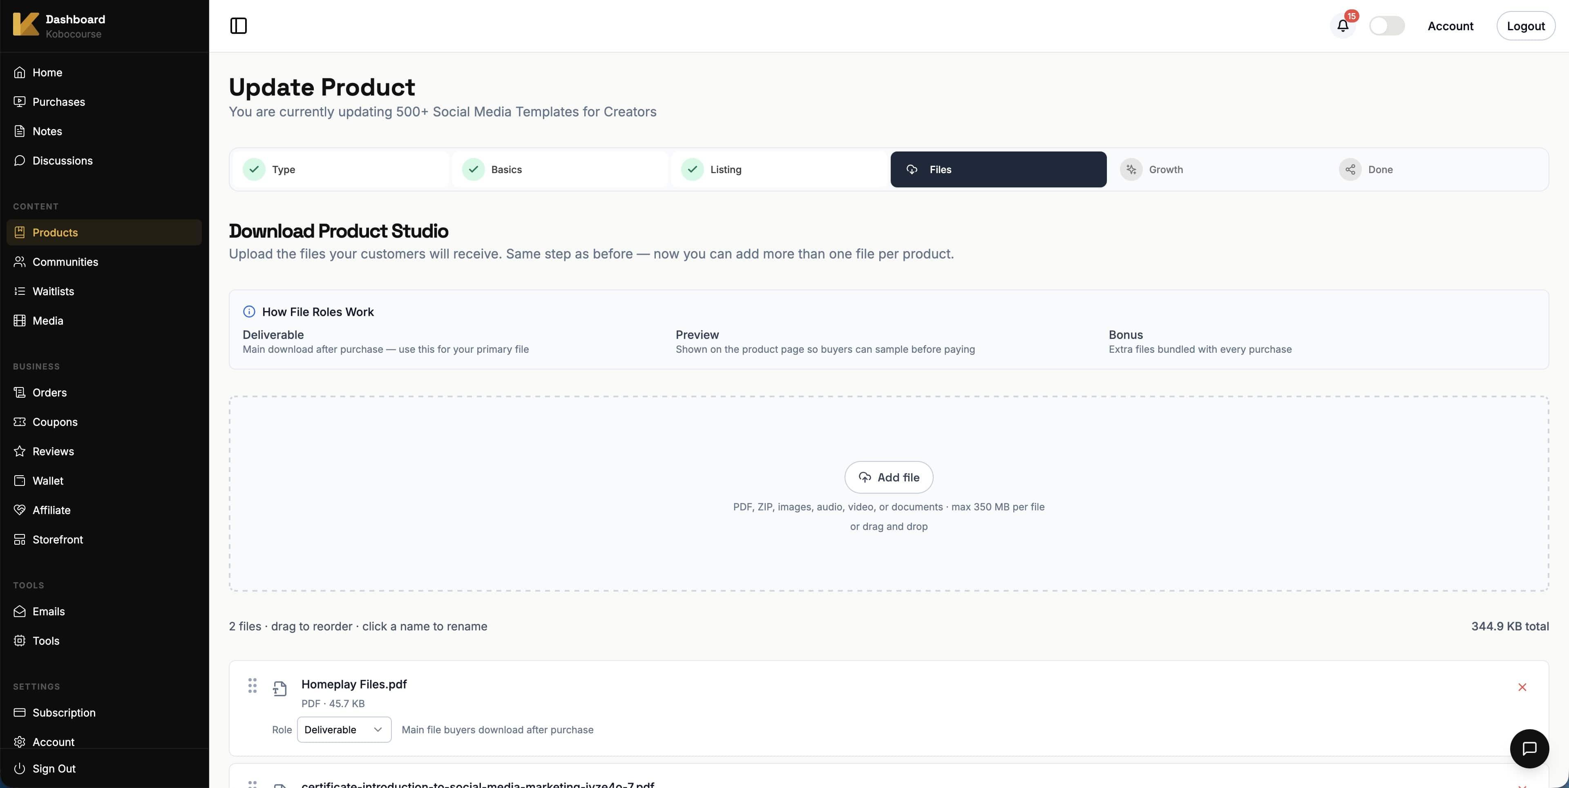Click the Notes document icon
Viewport: 1569px width, 788px height.
(20, 131)
